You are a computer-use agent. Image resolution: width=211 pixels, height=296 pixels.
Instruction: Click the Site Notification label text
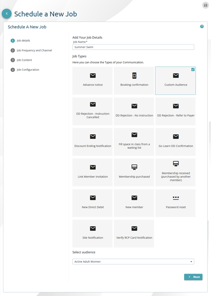pyautogui.click(x=93, y=238)
